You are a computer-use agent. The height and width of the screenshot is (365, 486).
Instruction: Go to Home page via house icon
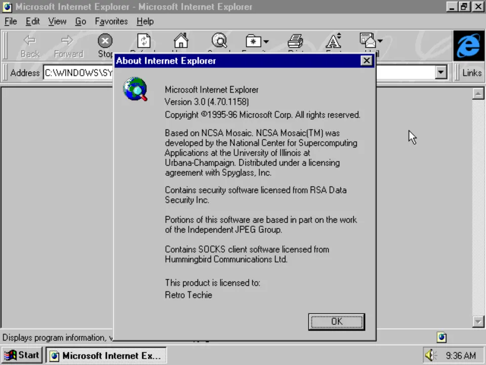coord(181,41)
